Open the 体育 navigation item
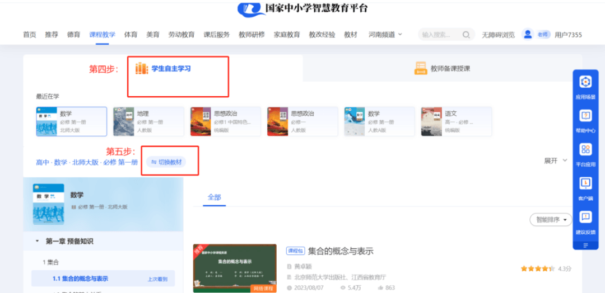The height and width of the screenshot is (293, 605). [131, 35]
